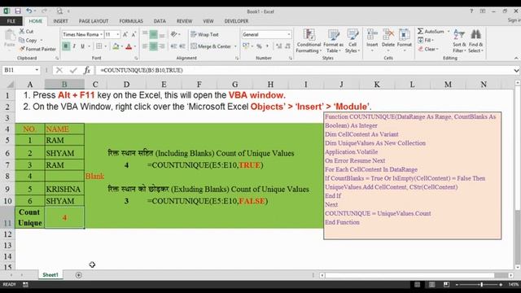Switch to Page Break Preview in status bar
Image resolution: width=521 pixels, height=293 pixels.
[x=446, y=284]
